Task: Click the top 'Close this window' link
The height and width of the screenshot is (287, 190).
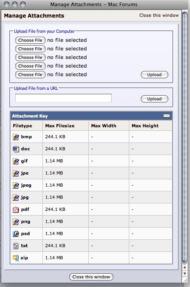Action: (x=159, y=15)
